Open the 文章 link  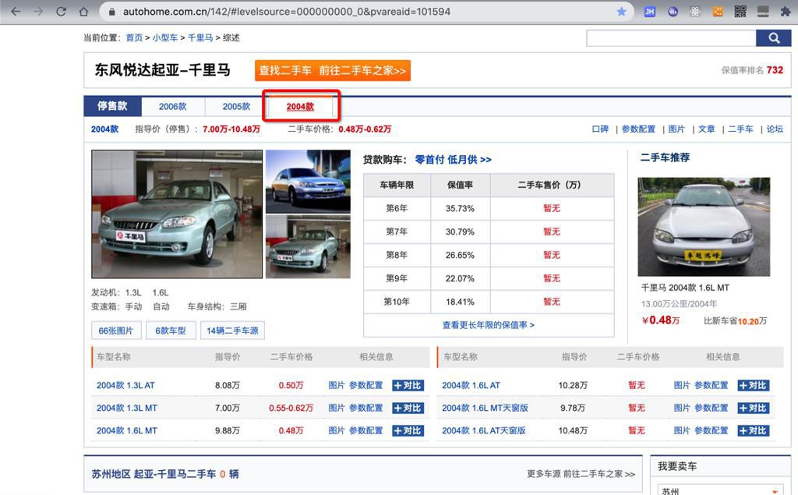706,129
